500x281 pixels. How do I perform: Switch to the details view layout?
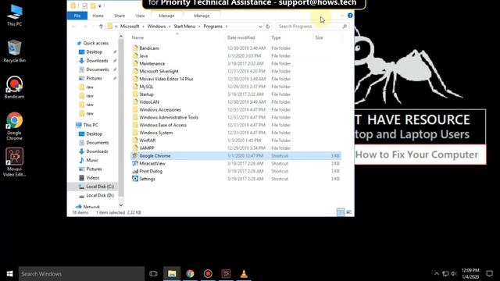tap(341, 212)
